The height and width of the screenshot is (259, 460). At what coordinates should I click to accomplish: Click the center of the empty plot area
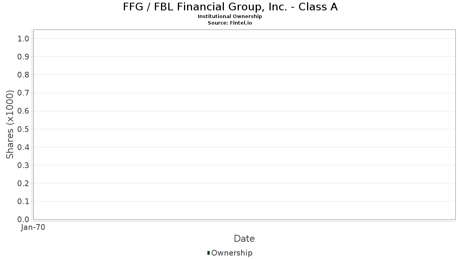[x=244, y=125]
